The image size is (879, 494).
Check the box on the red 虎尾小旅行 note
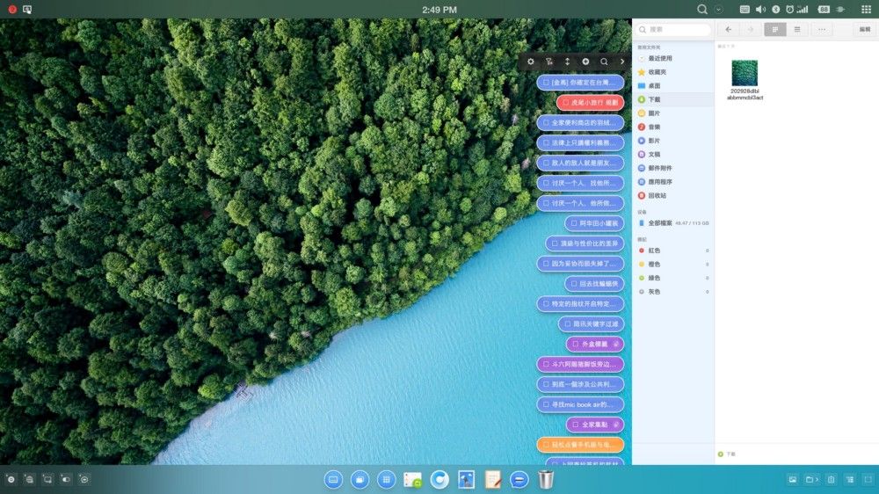[x=566, y=103]
